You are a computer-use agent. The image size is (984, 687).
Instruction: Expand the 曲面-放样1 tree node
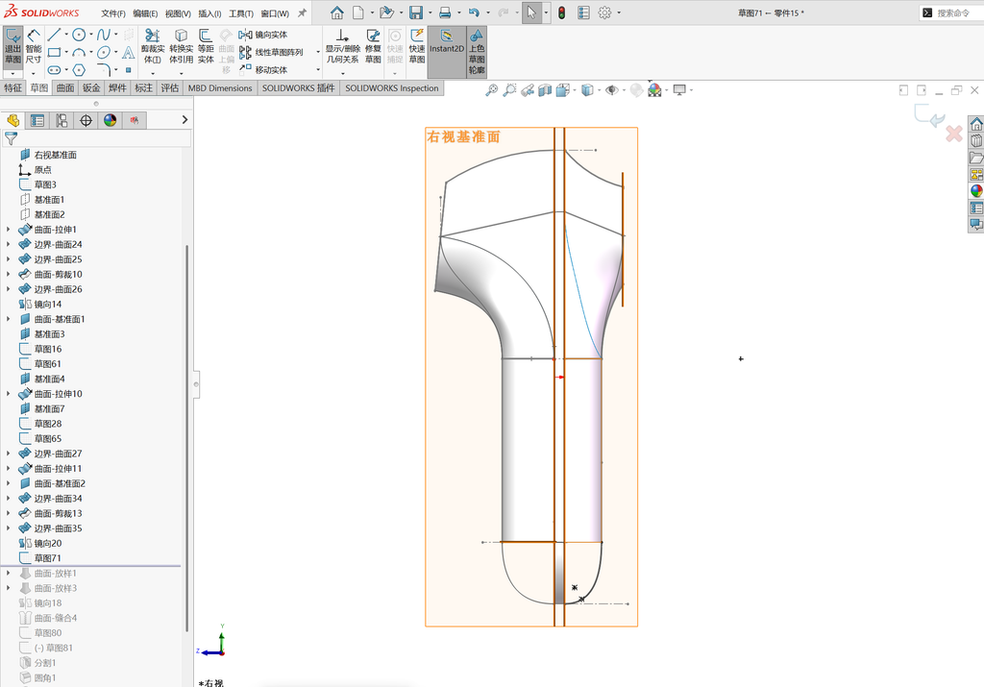click(x=8, y=574)
